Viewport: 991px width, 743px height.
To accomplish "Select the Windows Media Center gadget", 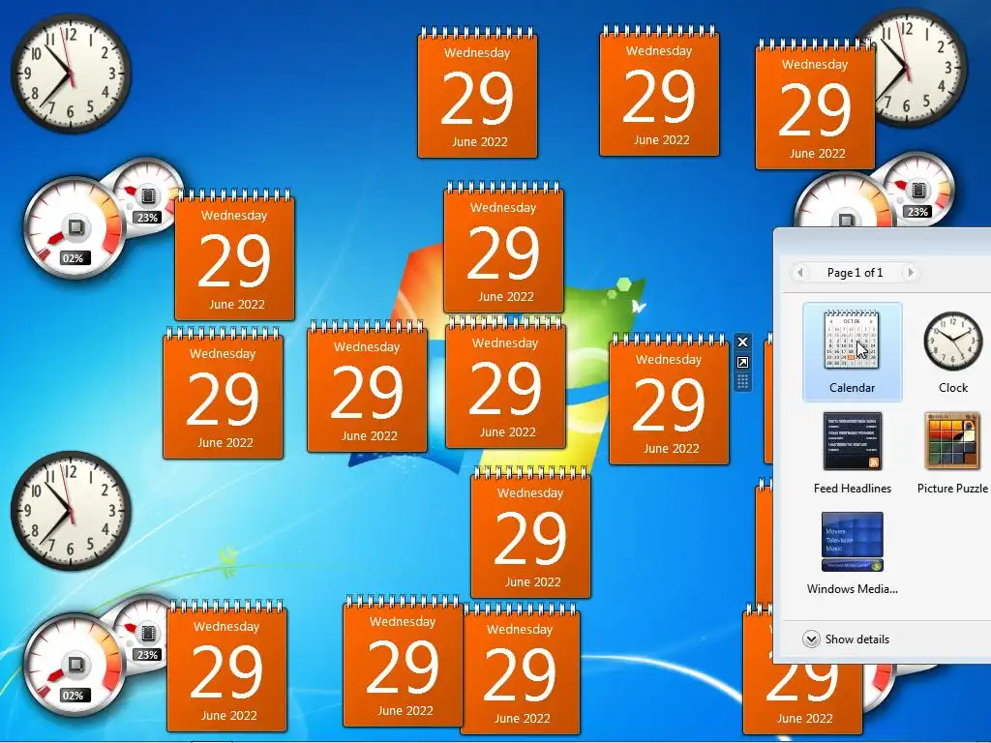I will point(852,552).
